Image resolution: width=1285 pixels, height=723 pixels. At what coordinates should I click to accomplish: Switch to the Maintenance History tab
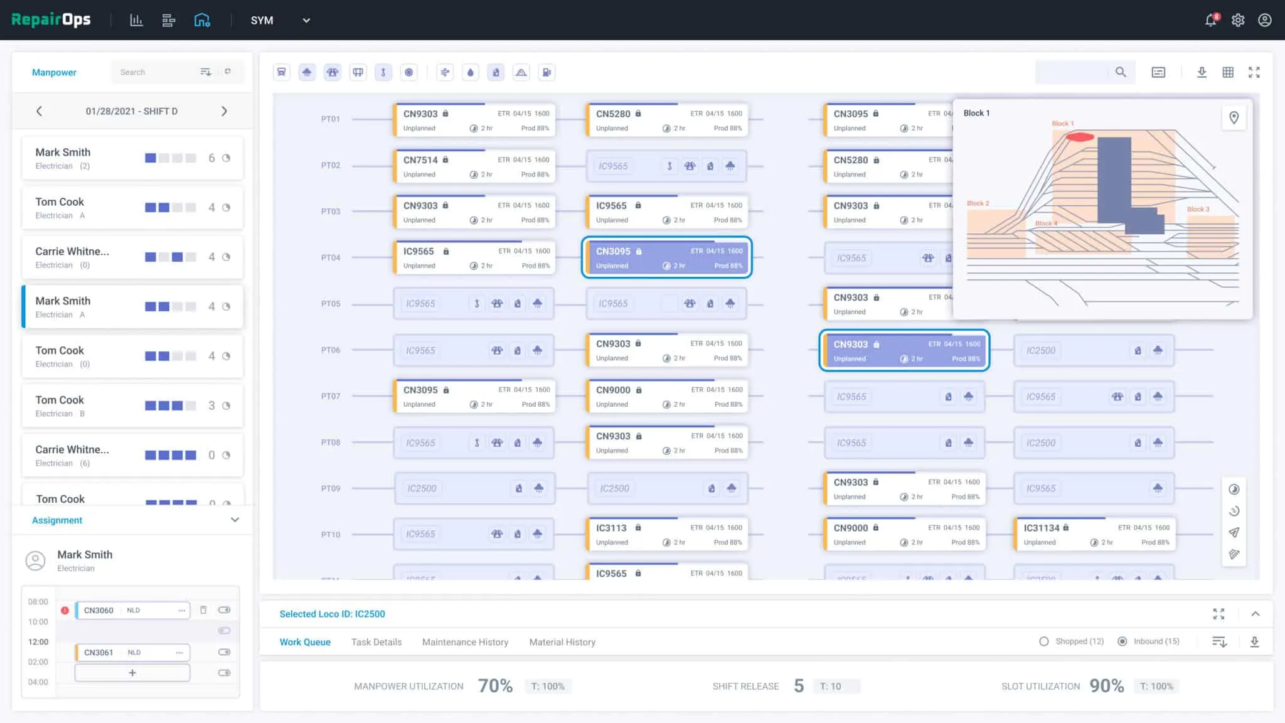click(x=465, y=642)
